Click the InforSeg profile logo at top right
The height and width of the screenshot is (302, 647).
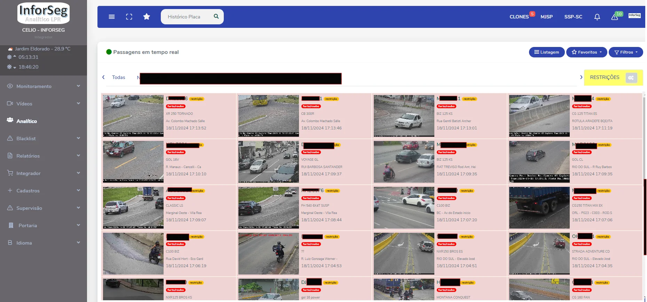(634, 16)
